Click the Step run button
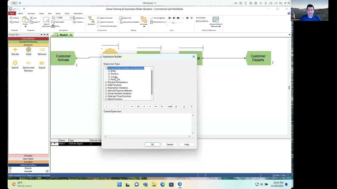This screenshot has height=189, width=337. [x=174, y=18]
